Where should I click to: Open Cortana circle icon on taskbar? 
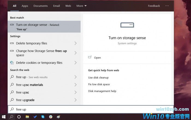19,117
